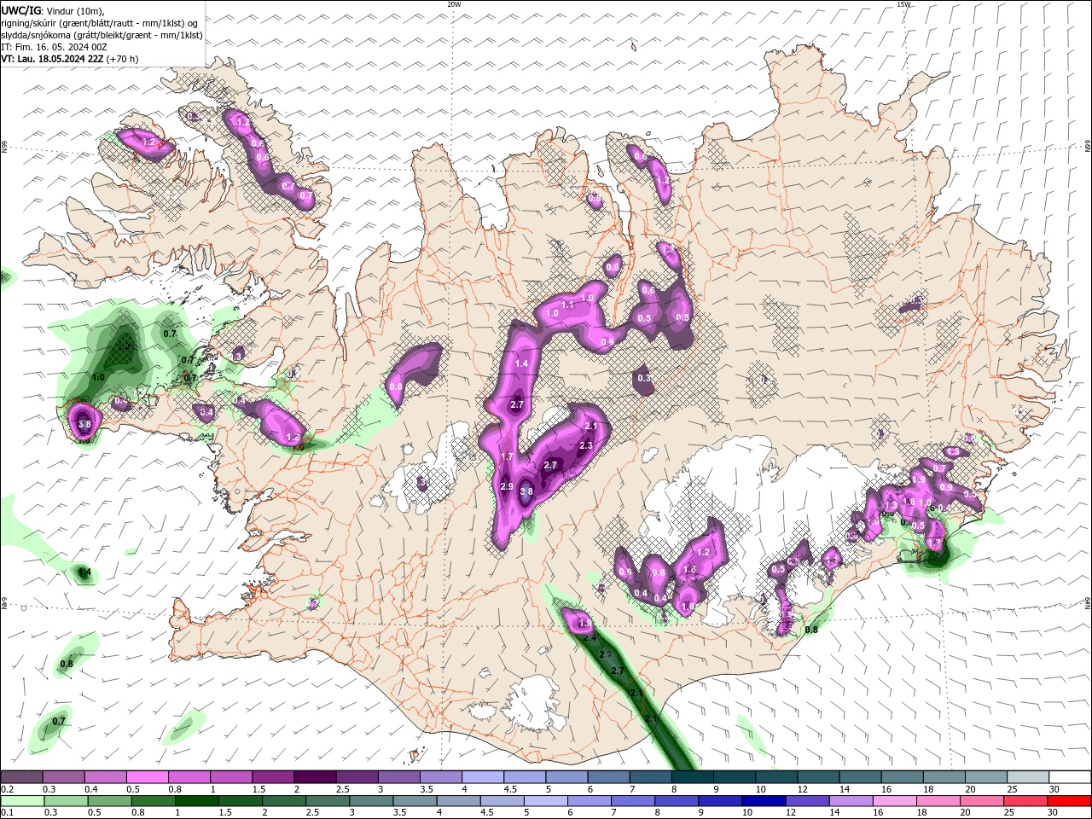Pick the purple 12 swatch, lower legend row
This screenshot has width=1092, height=819.
click(807, 801)
